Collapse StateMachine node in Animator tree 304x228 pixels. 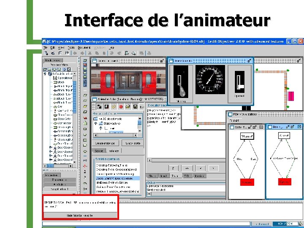[95, 123]
